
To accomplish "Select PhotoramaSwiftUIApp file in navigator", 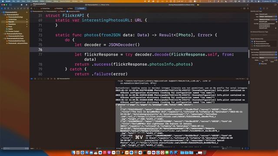I will [x=15, y=17].
